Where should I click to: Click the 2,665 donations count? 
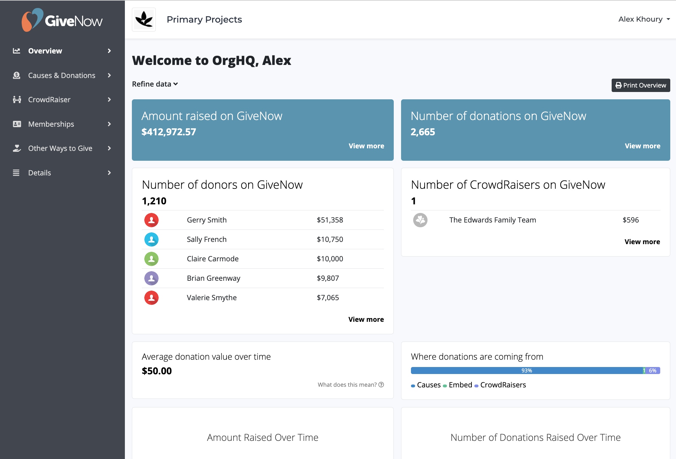coord(423,132)
